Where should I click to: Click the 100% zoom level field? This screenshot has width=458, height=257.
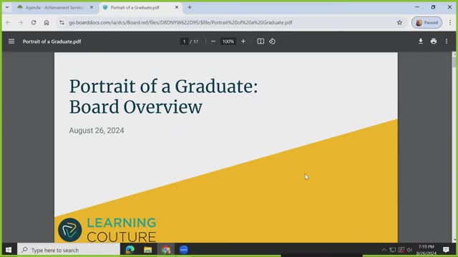(x=228, y=41)
